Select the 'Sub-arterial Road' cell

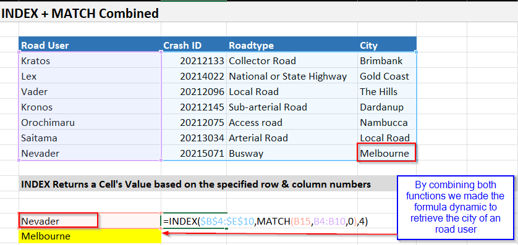[x=292, y=107]
